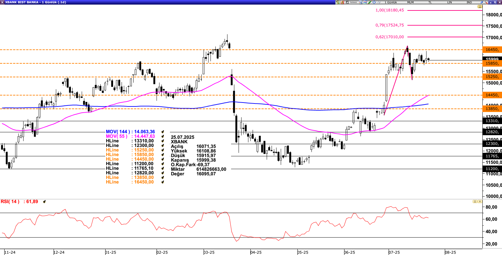The height and width of the screenshot is (255, 502).
Task: Click the orange 16450 price tag on the axis
Action: point(492,50)
